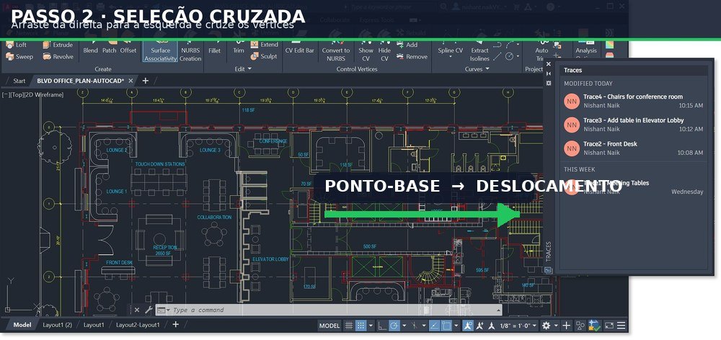Click the Sculpt tool
The image size is (721, 340).
click(264, 56)
